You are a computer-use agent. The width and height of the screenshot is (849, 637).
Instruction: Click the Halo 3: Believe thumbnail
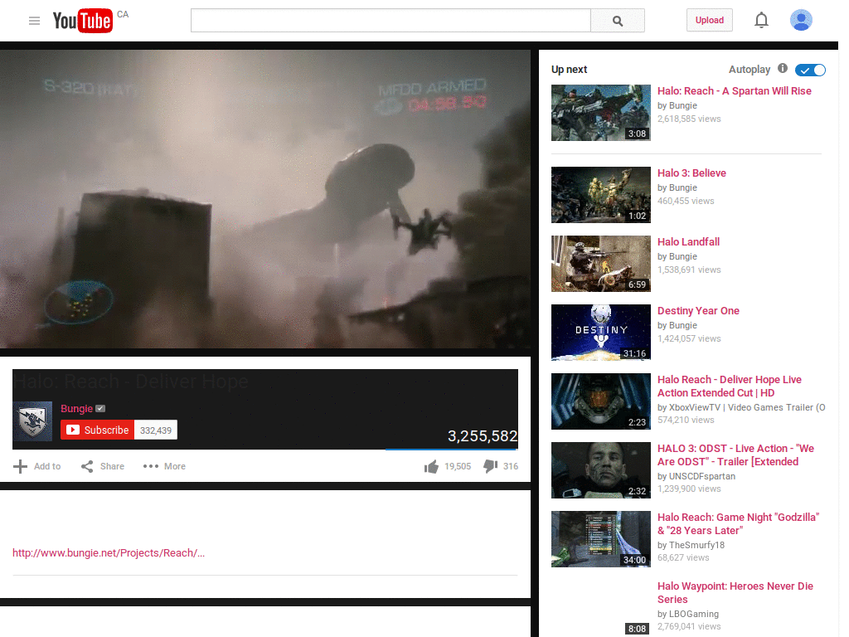[x=601, y=195]
